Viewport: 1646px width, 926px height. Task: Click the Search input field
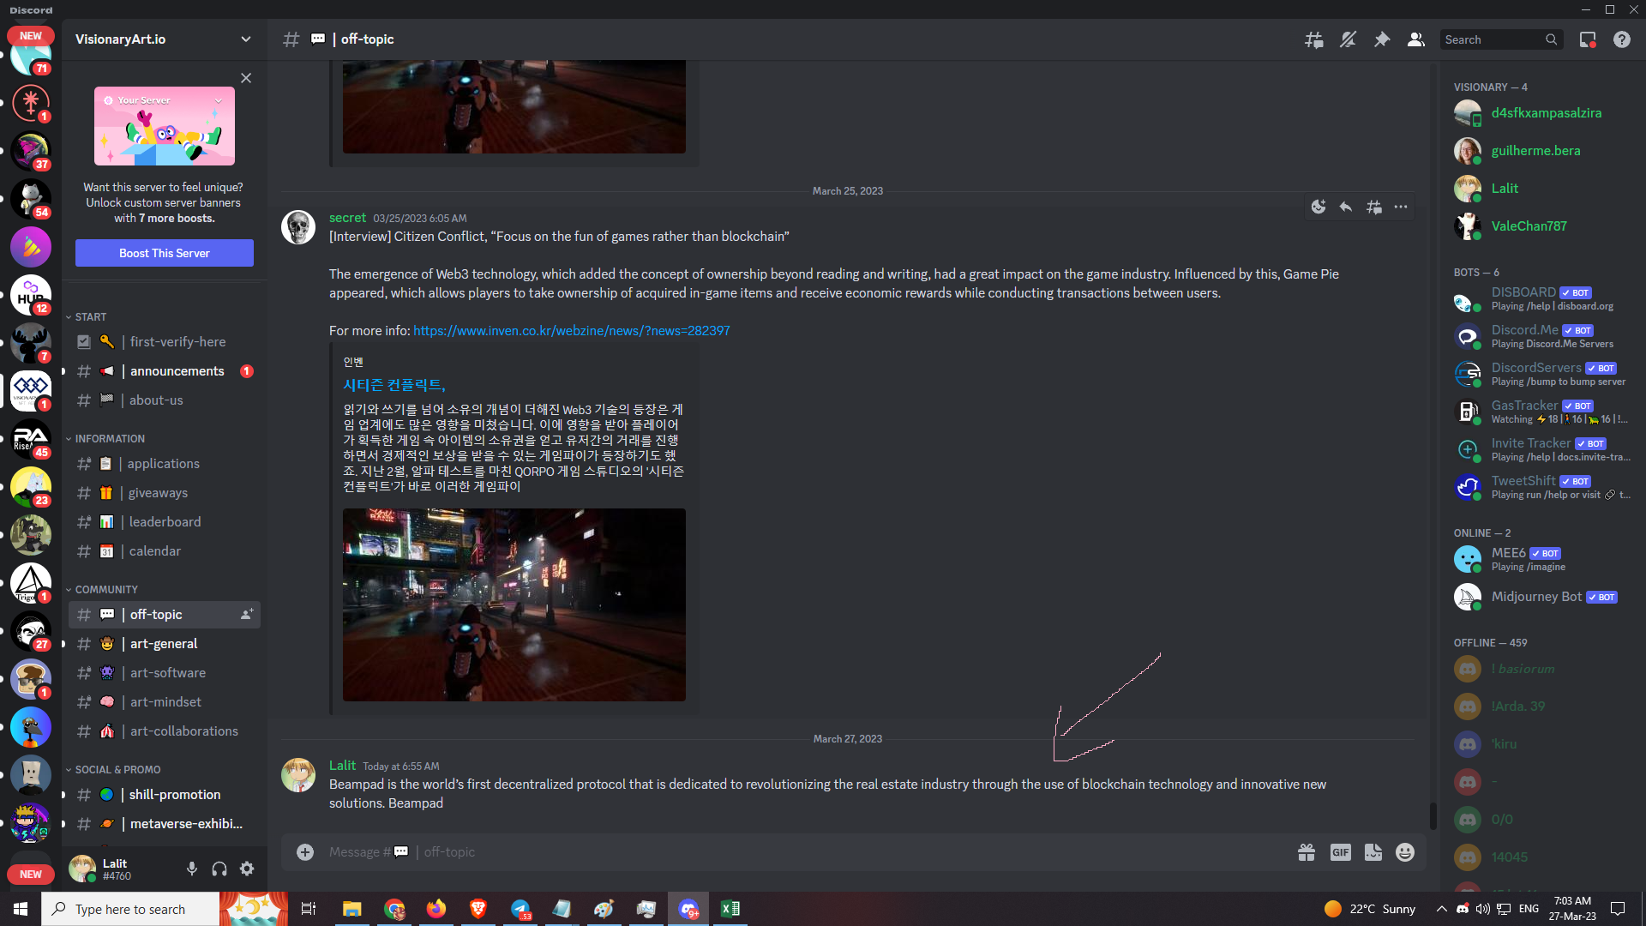1501,39
